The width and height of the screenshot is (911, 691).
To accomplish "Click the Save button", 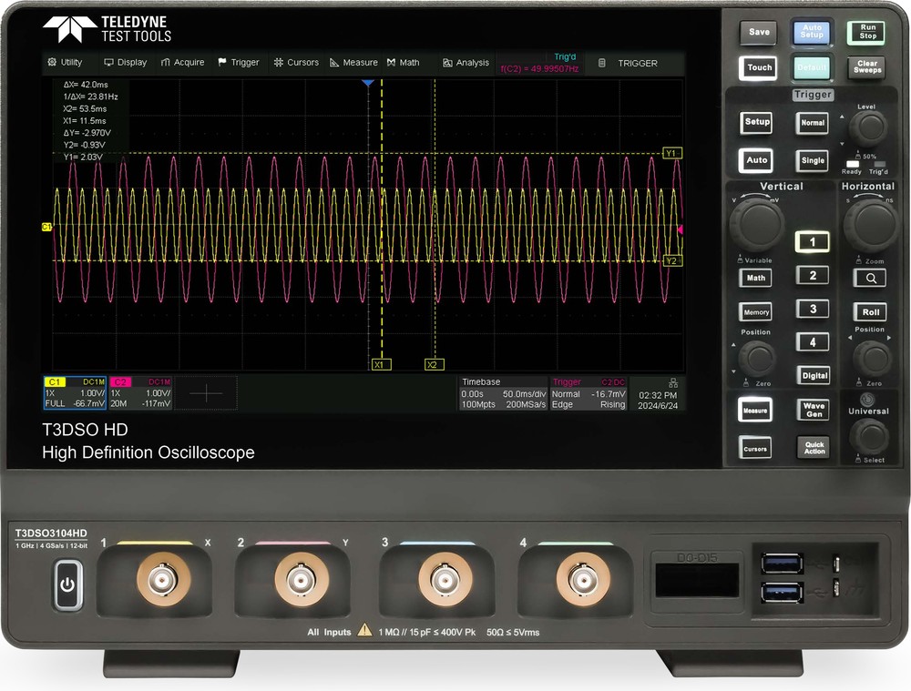I will point(759,32).
